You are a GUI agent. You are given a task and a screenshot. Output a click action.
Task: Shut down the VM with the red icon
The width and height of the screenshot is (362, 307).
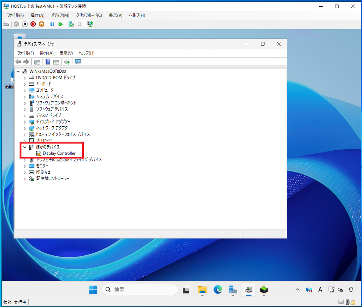[x=33, y=24]
